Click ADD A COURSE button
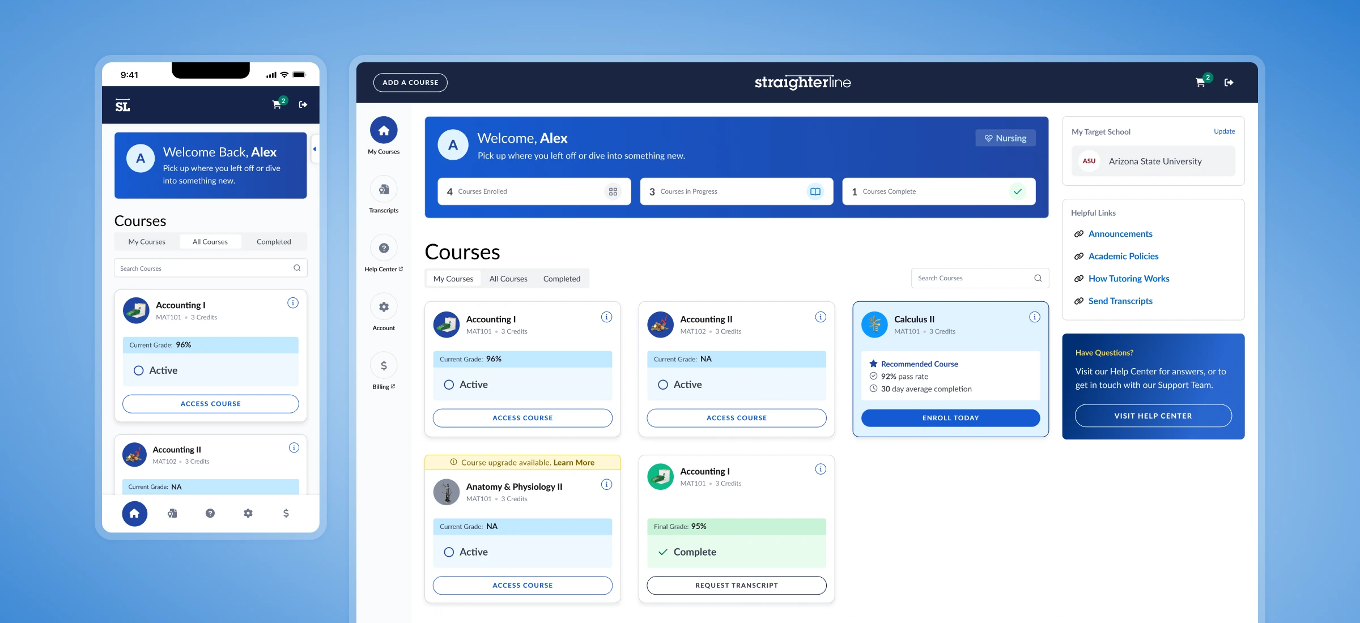1360x623 pixels. [x=410, y=83]
